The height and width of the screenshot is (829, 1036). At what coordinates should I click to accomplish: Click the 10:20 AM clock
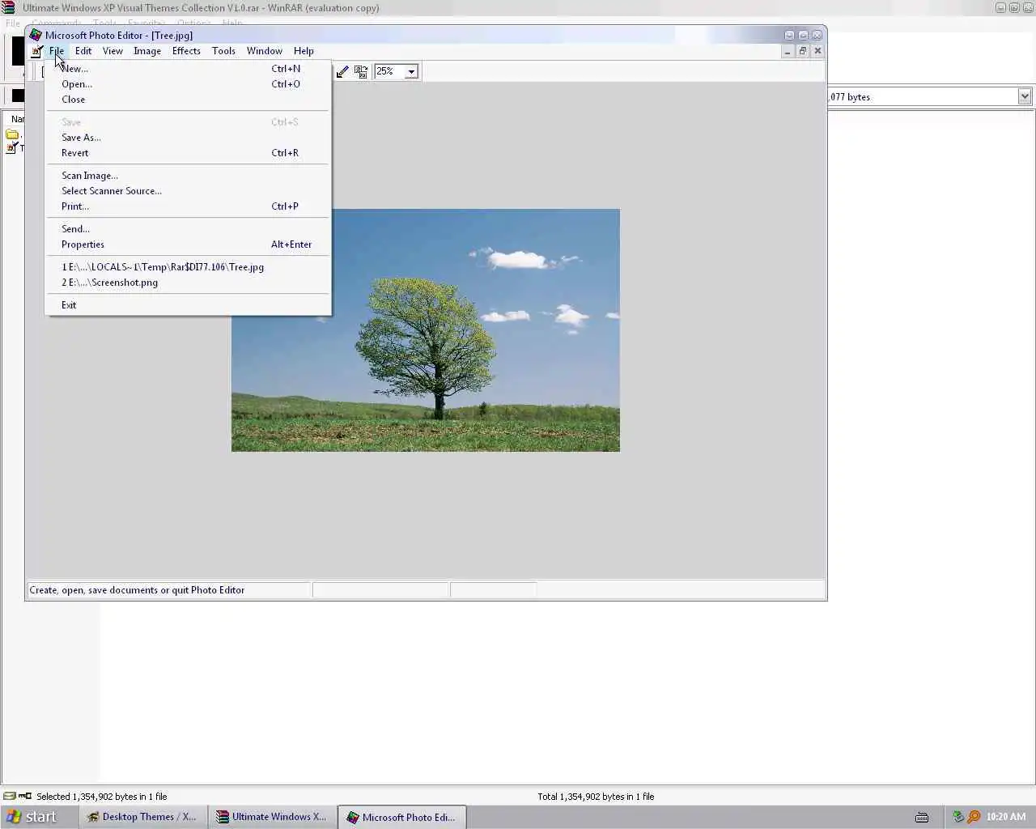(1006, 817)
